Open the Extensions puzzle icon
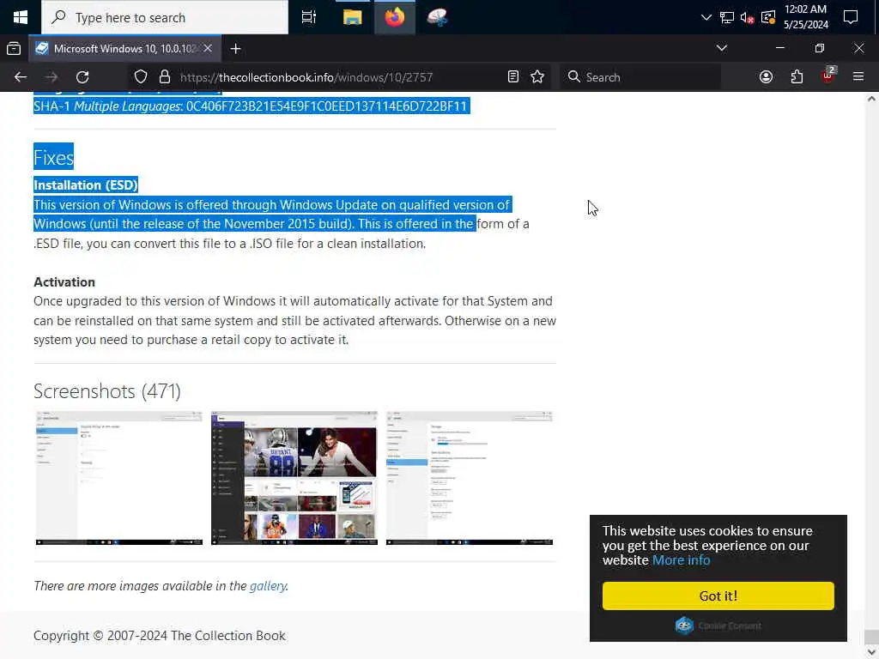Image resolution: width=879 pixels, height=659 pixels. point(797,76)
